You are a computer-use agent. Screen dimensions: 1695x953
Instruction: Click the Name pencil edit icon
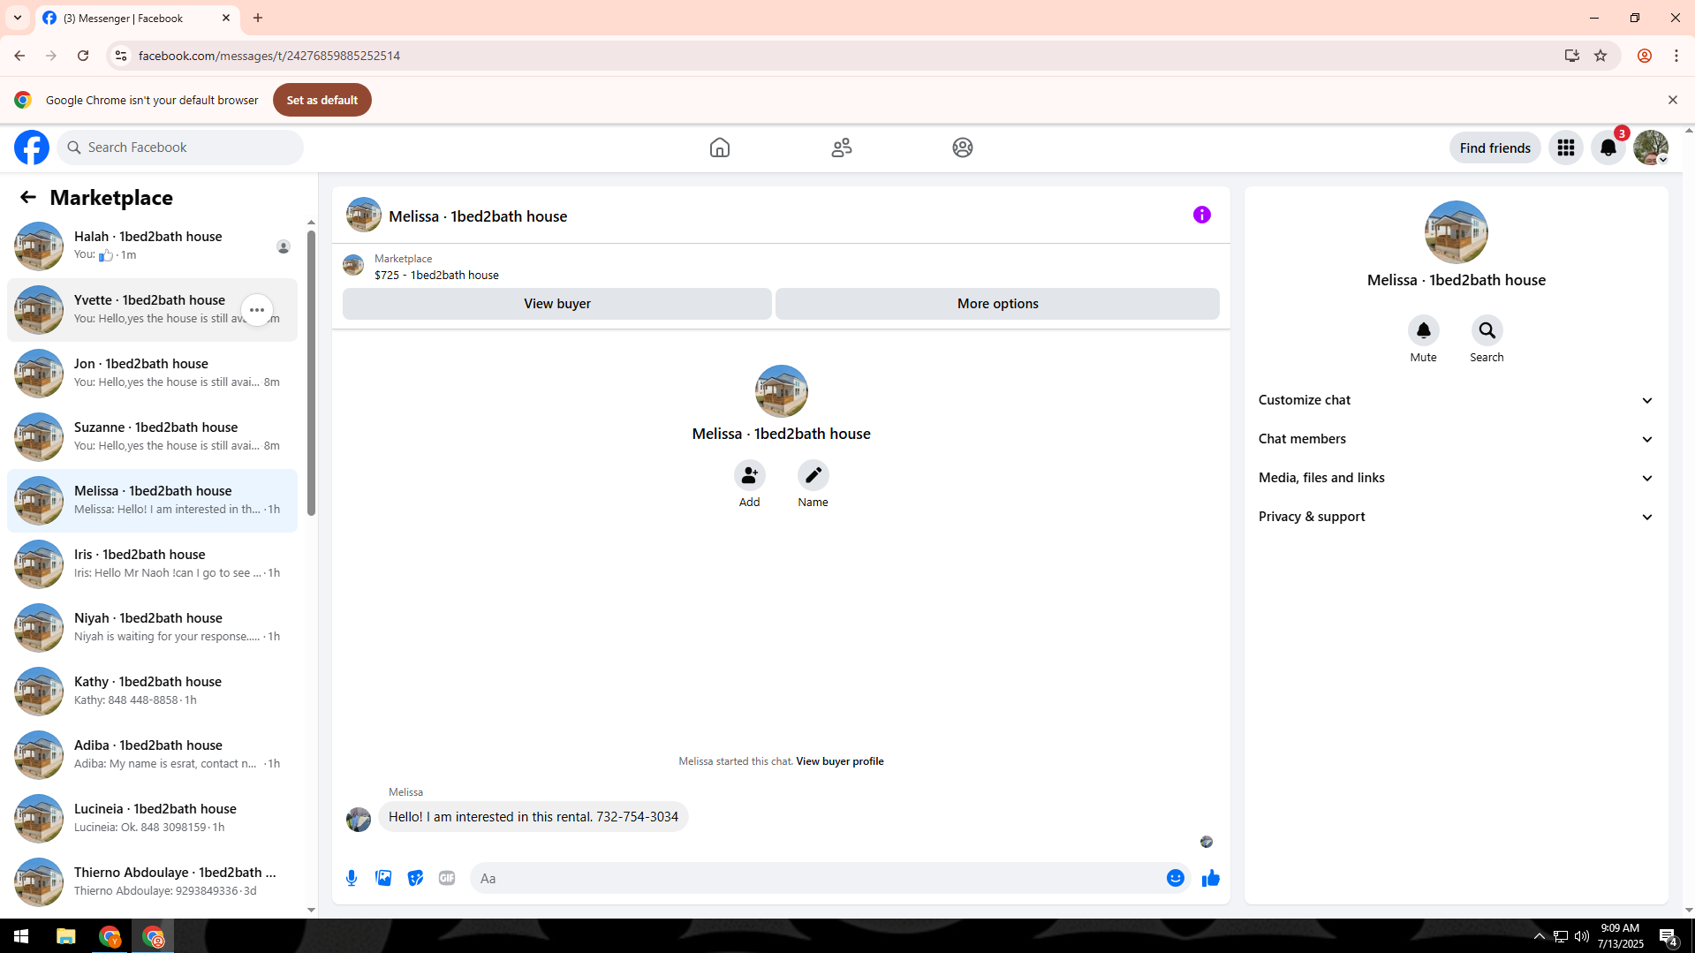point(813,475)
